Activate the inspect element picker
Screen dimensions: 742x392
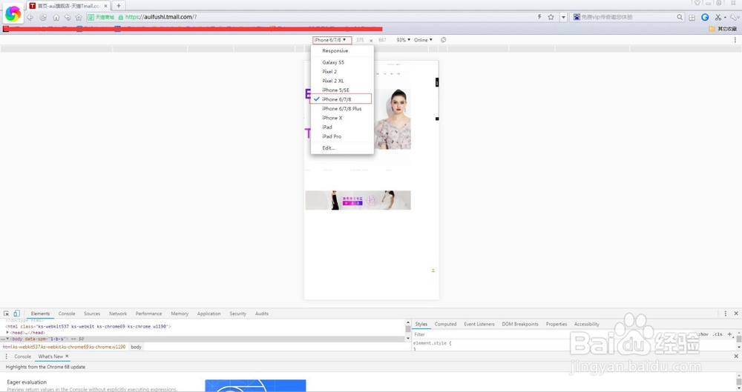pos(6,313)
